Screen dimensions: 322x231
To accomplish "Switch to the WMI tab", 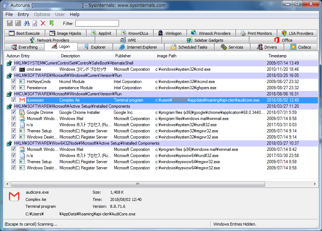I will click(x=128, y=40).
